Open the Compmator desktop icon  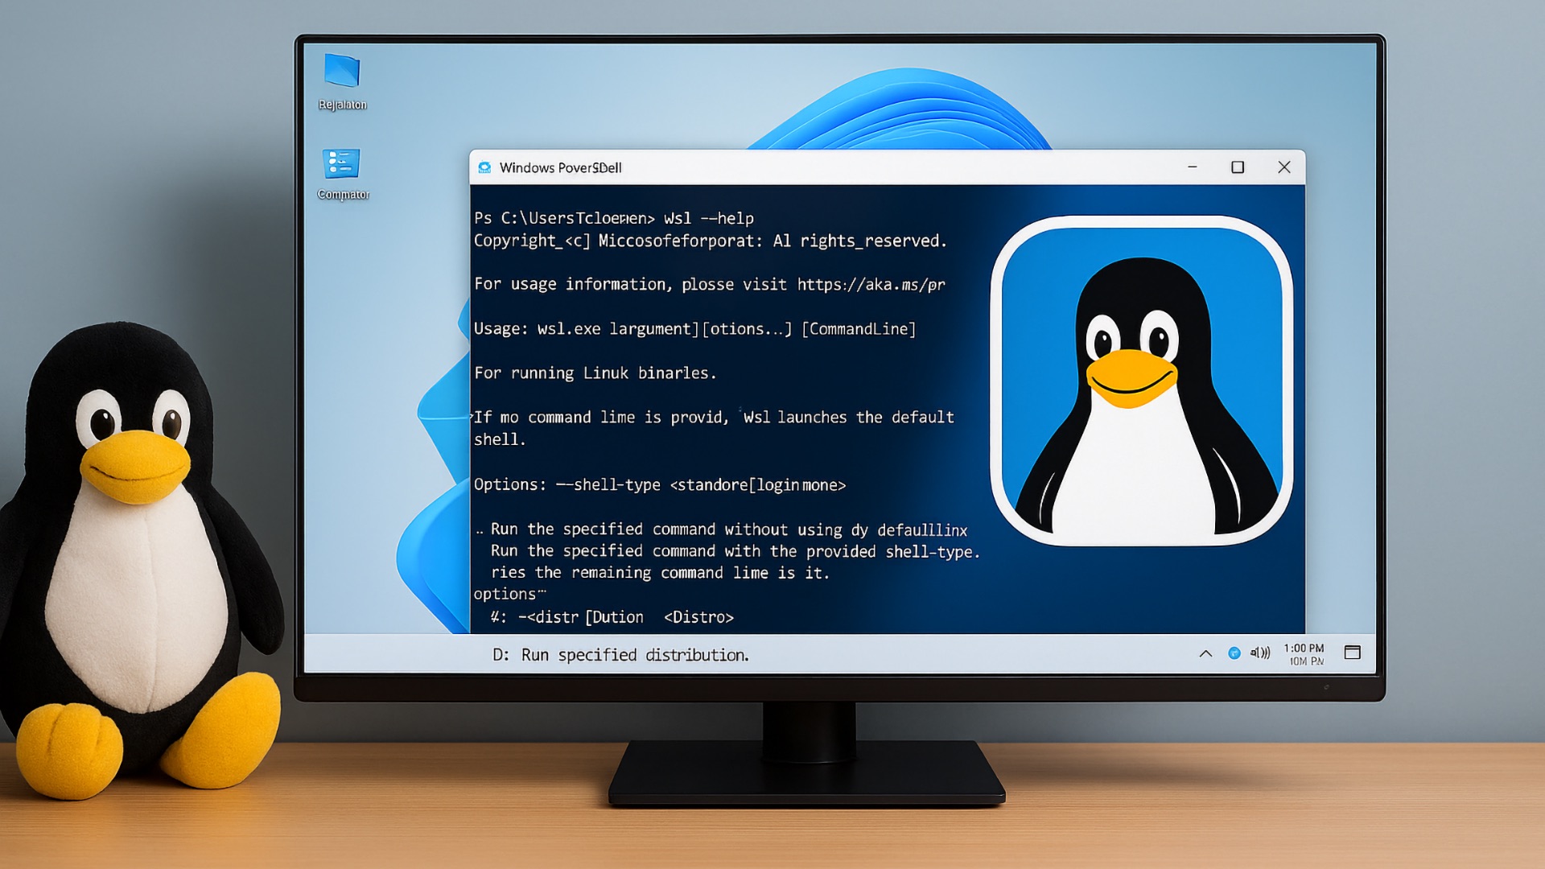(x=342, y=173)
